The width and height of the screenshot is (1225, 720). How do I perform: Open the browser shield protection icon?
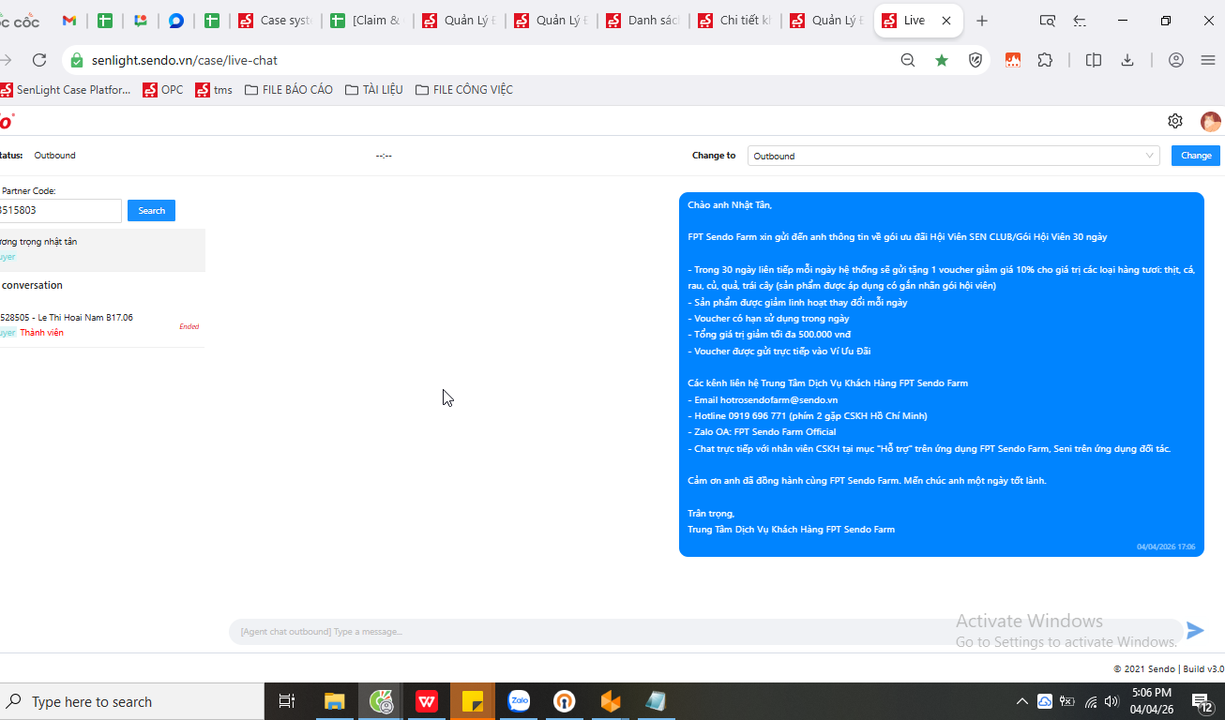(975, 60)
